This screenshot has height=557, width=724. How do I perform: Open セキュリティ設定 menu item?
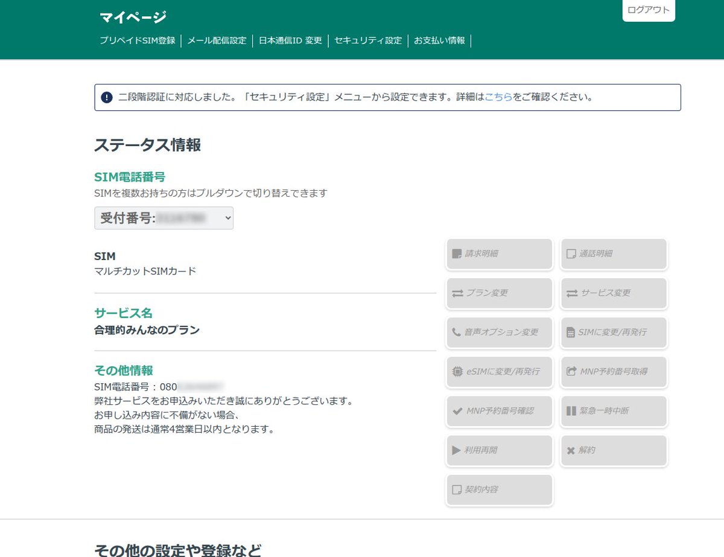coord(368,40)
